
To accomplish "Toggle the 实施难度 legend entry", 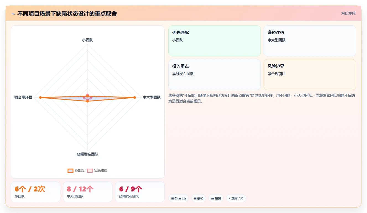I will [x=97, y=170].
